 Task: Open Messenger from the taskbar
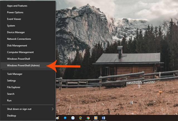click(x=65, y=118)
